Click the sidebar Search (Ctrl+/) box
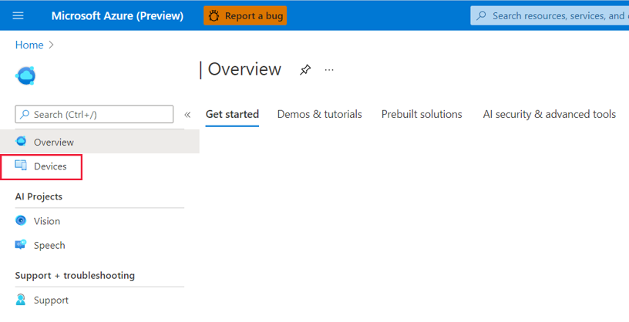 pyautogui.click(x=94, y=114)
